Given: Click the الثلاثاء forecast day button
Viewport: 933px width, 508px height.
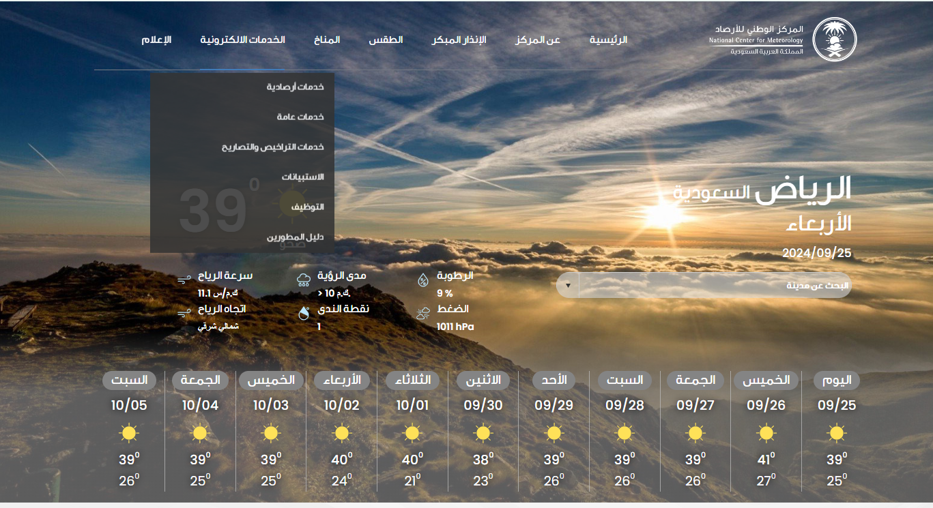Looking at the screenshot, I should click(x=412, y=380).
